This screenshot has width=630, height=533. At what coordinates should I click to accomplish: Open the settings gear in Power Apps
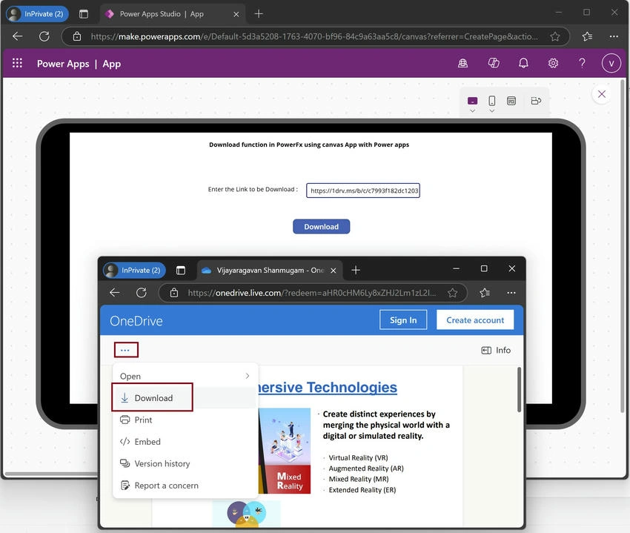pyautogui.click(x=553, y=63)
